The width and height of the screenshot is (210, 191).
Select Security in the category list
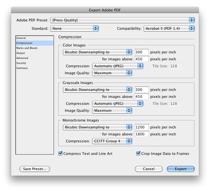[35, 63]
